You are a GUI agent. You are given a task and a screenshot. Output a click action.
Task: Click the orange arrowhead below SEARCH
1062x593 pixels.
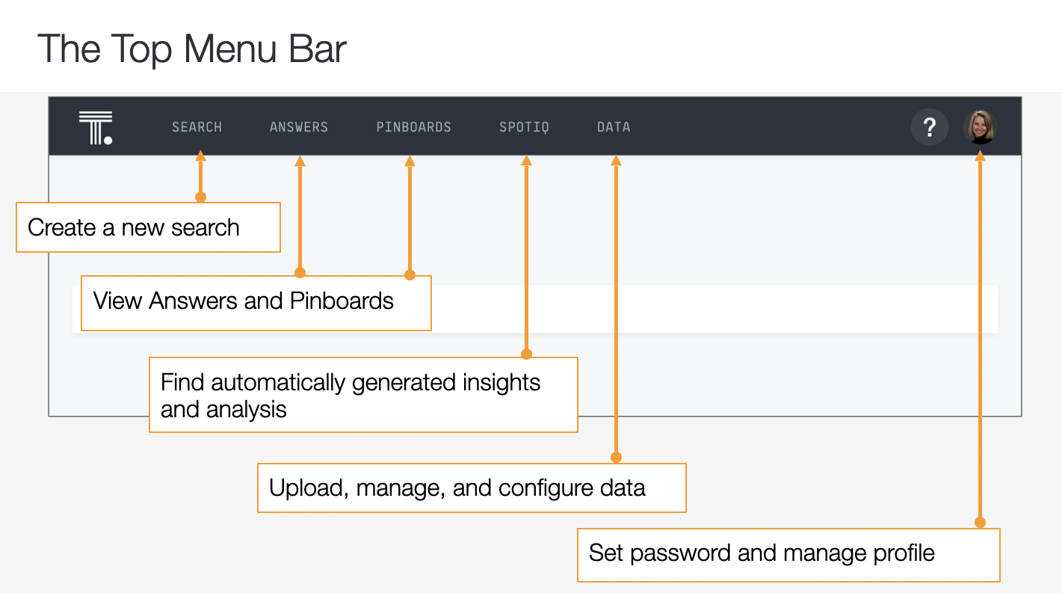pos(200,156)
